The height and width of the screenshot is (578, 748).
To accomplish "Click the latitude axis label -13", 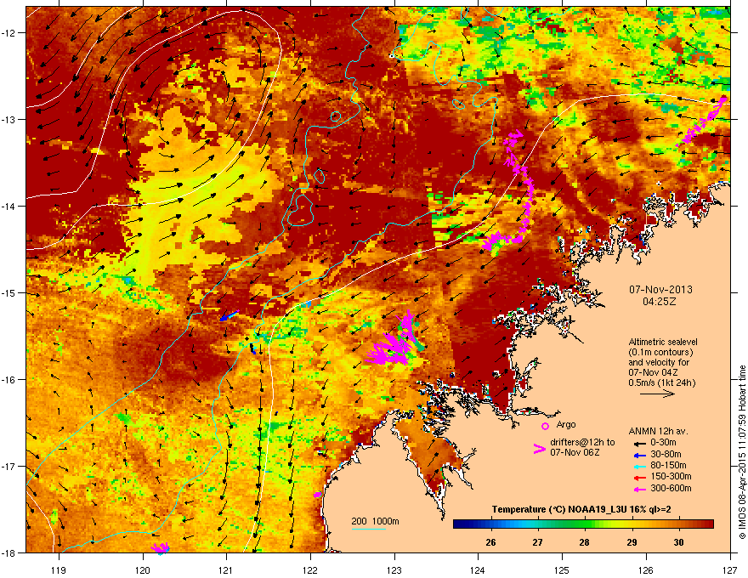I will point(8,120).
